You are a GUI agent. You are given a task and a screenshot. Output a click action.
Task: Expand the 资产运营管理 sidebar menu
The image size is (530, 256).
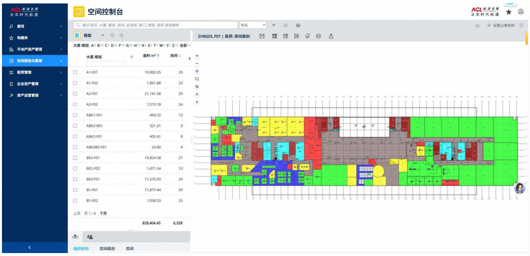click(x=35, y=95)
